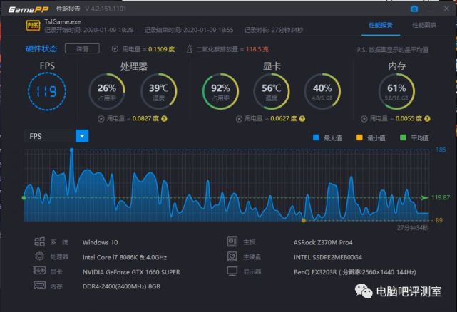Viewport: 457px width, 312px height.
Task: Click the PUBG game icon
Action: 33,26
